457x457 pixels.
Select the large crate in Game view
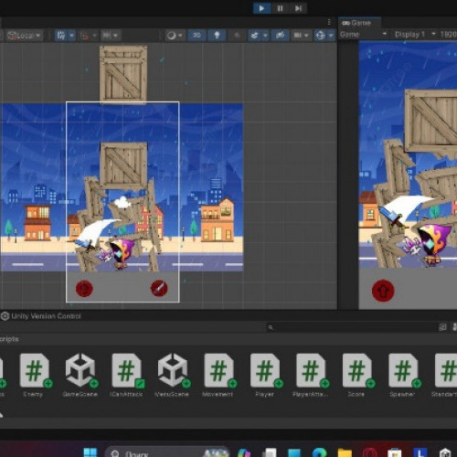(430, 121)
